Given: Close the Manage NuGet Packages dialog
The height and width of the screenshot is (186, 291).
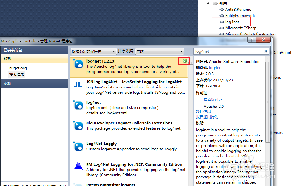Looking at the screenshot, I should click(263, 40).
